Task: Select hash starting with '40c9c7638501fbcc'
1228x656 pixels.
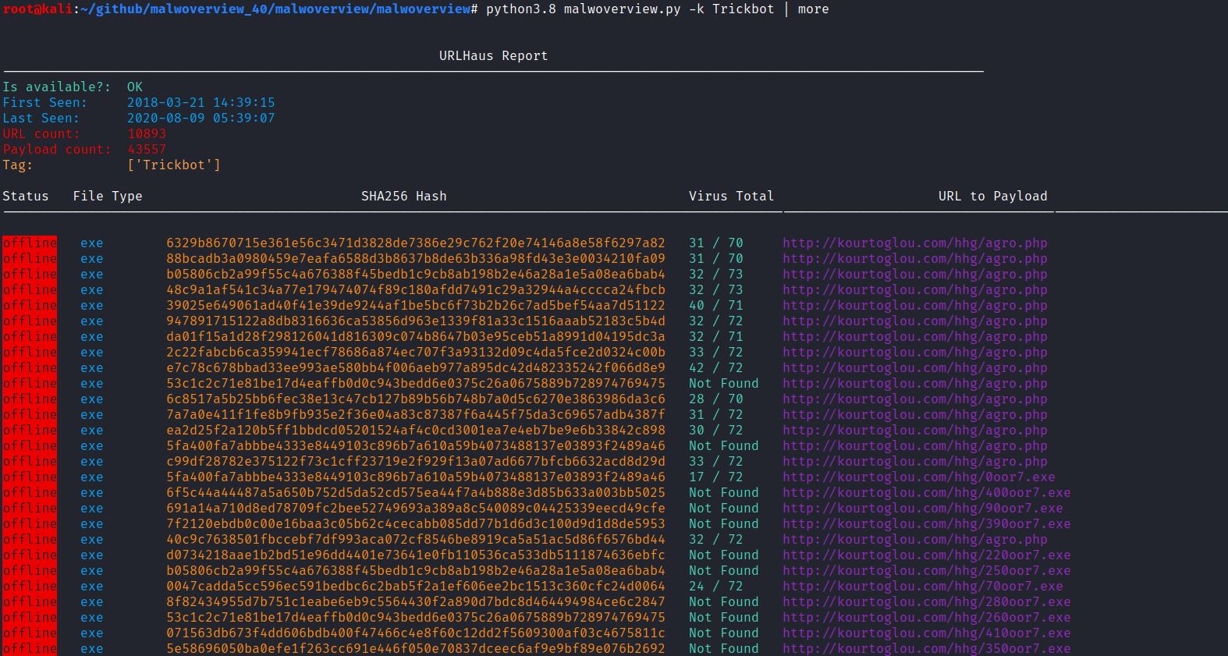Action: [415, 540]
